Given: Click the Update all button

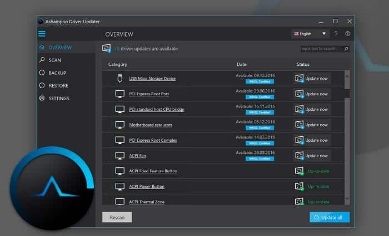Looking at the screenshot, I should (x=330, y=217).
